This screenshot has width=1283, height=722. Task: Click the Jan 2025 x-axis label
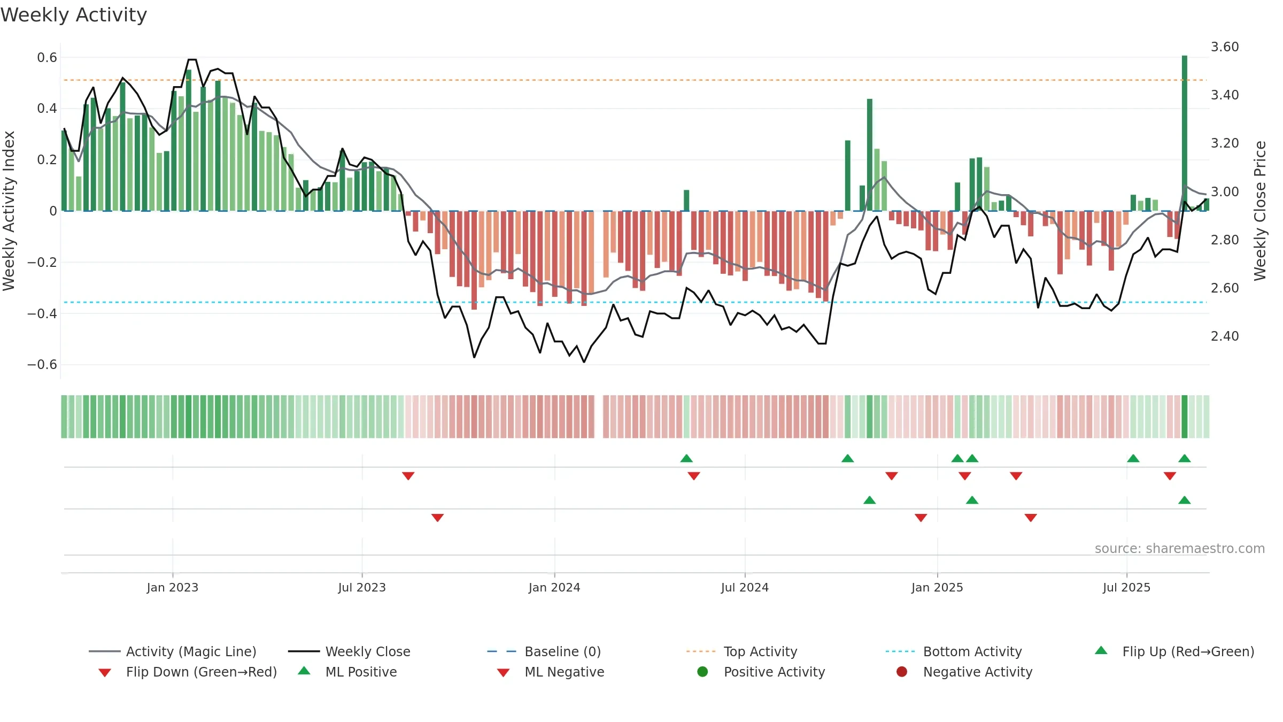937,587
